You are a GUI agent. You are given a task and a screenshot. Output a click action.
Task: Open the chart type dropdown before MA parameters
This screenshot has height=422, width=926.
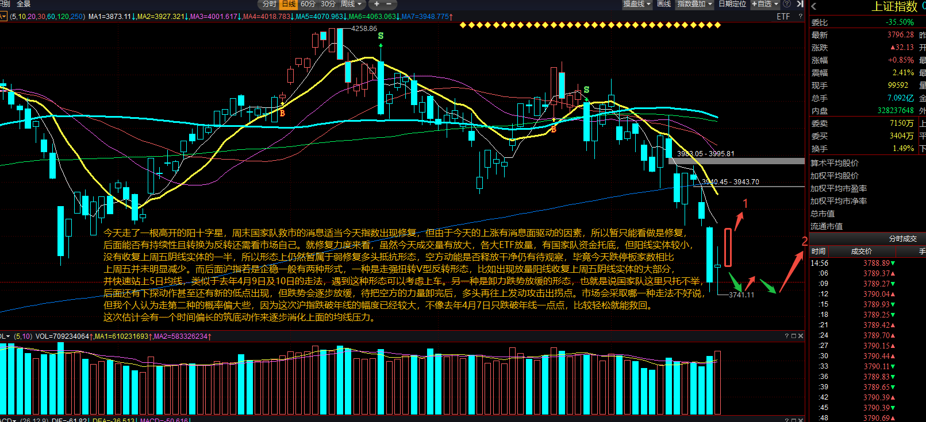[3, 17]
